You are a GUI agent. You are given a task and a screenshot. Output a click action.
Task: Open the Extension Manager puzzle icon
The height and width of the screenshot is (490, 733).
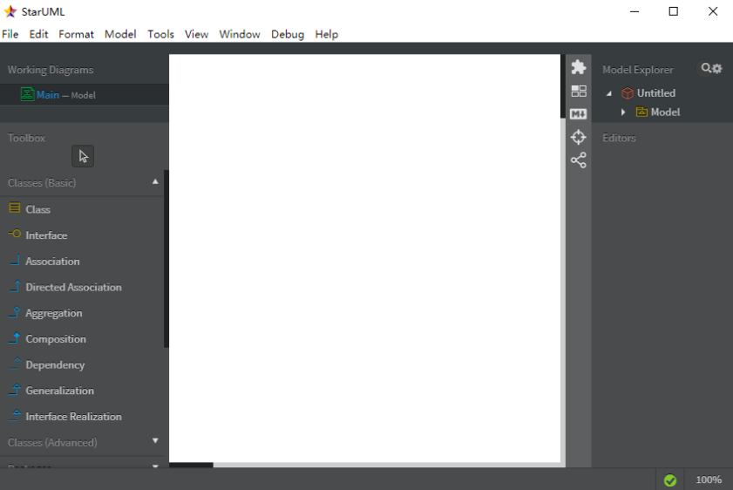578,67
